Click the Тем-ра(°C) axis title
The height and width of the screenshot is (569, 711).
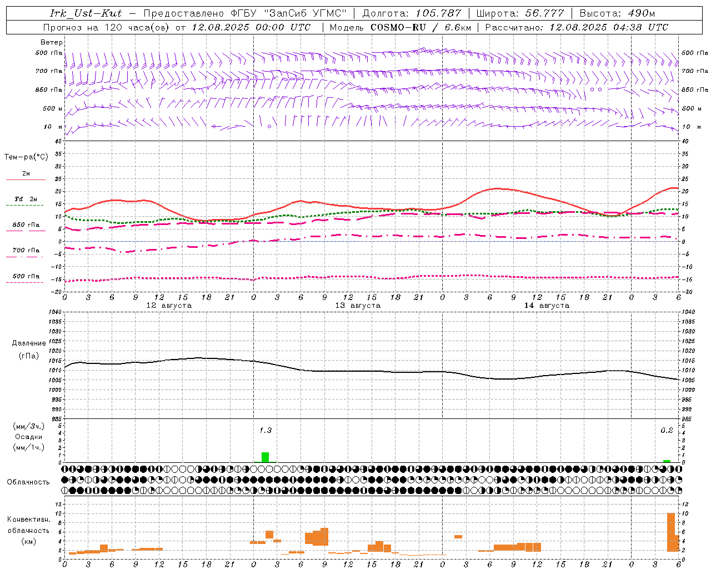26,157
